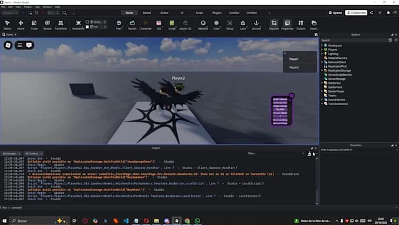Switch to the Plugins ribbon tab

point(217,13)
